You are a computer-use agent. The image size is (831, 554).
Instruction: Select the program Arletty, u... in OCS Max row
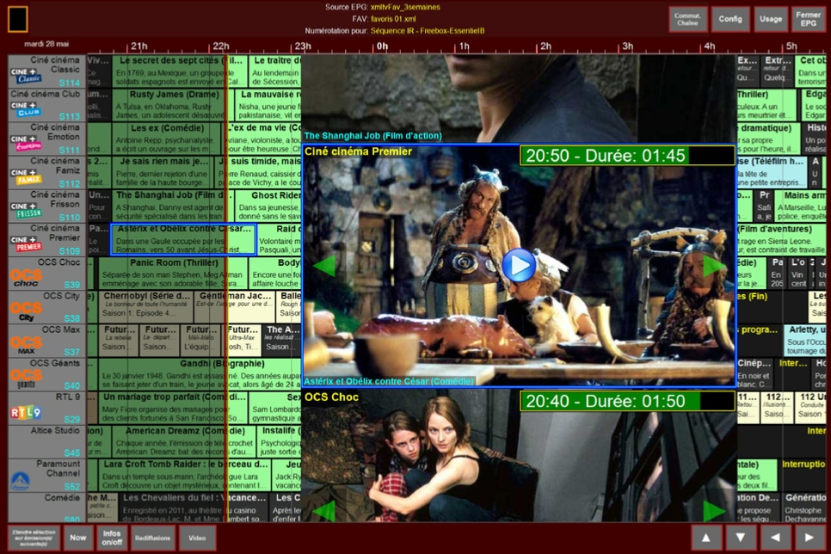pyautogui.click(x=804, y=341)
